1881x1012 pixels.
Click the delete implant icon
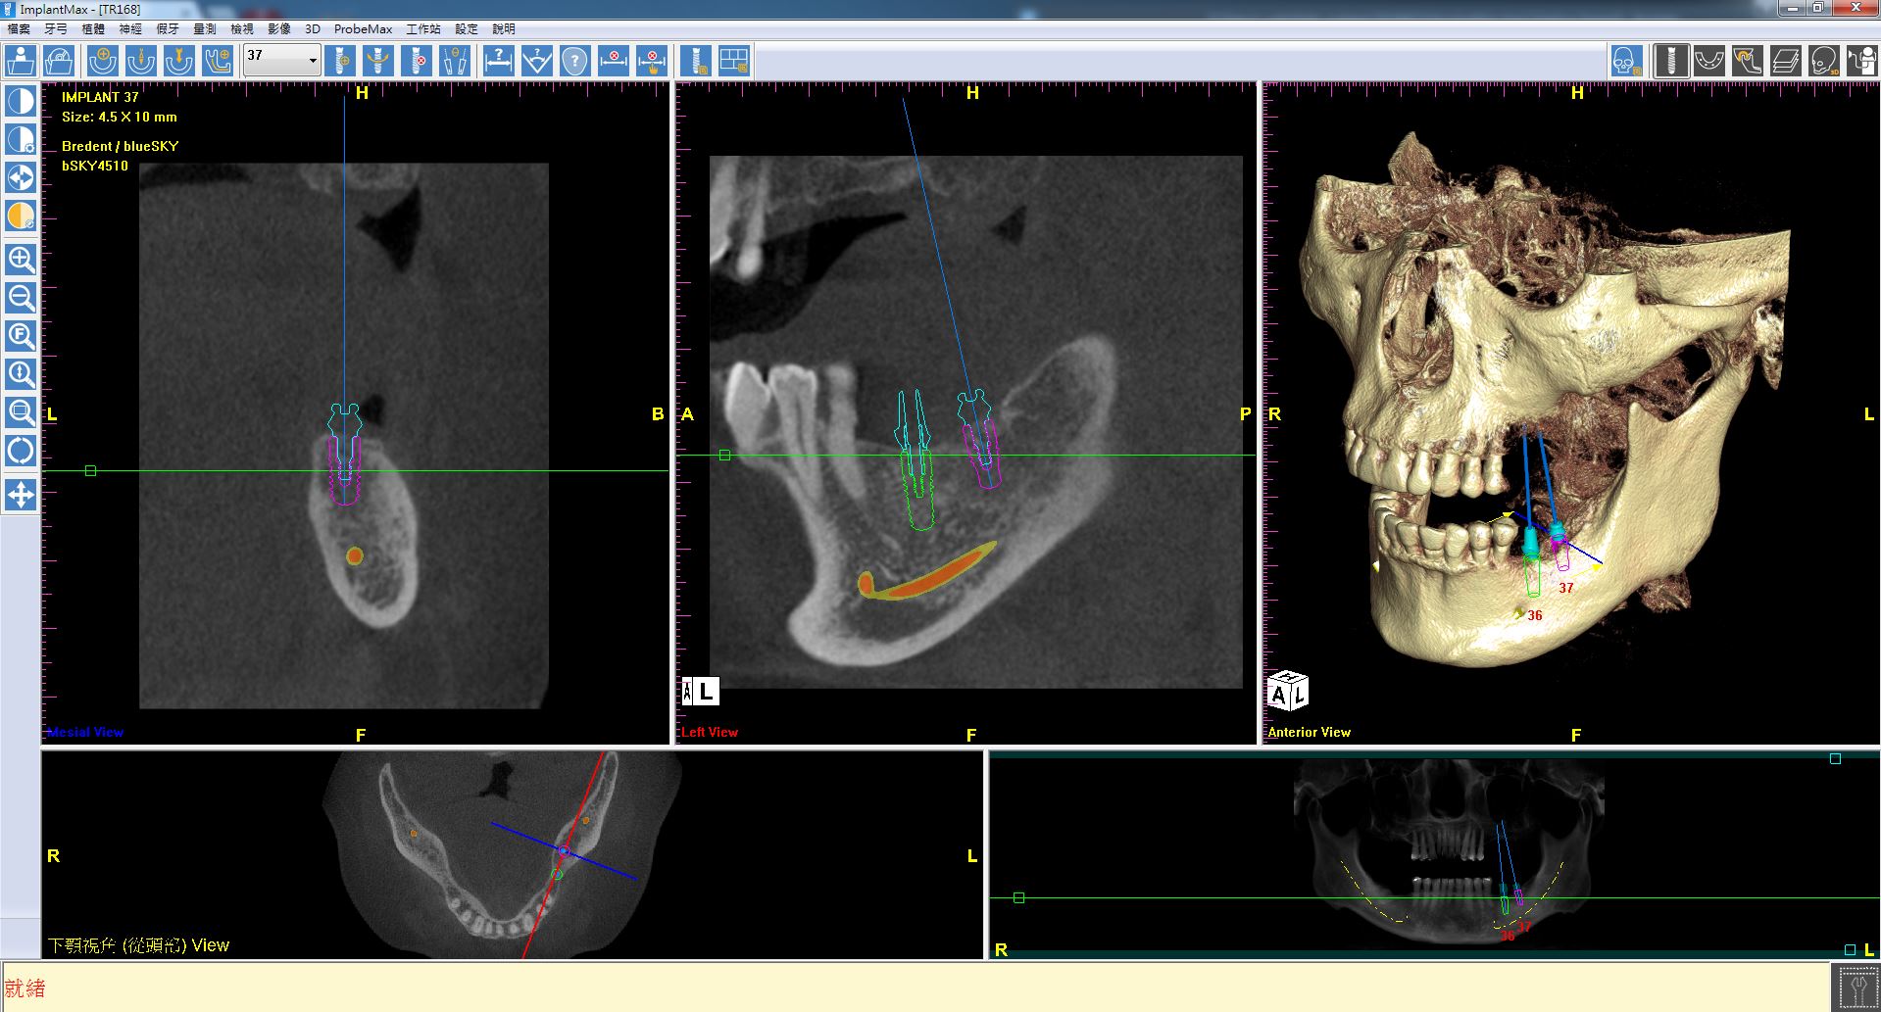[x=416, y=62]
